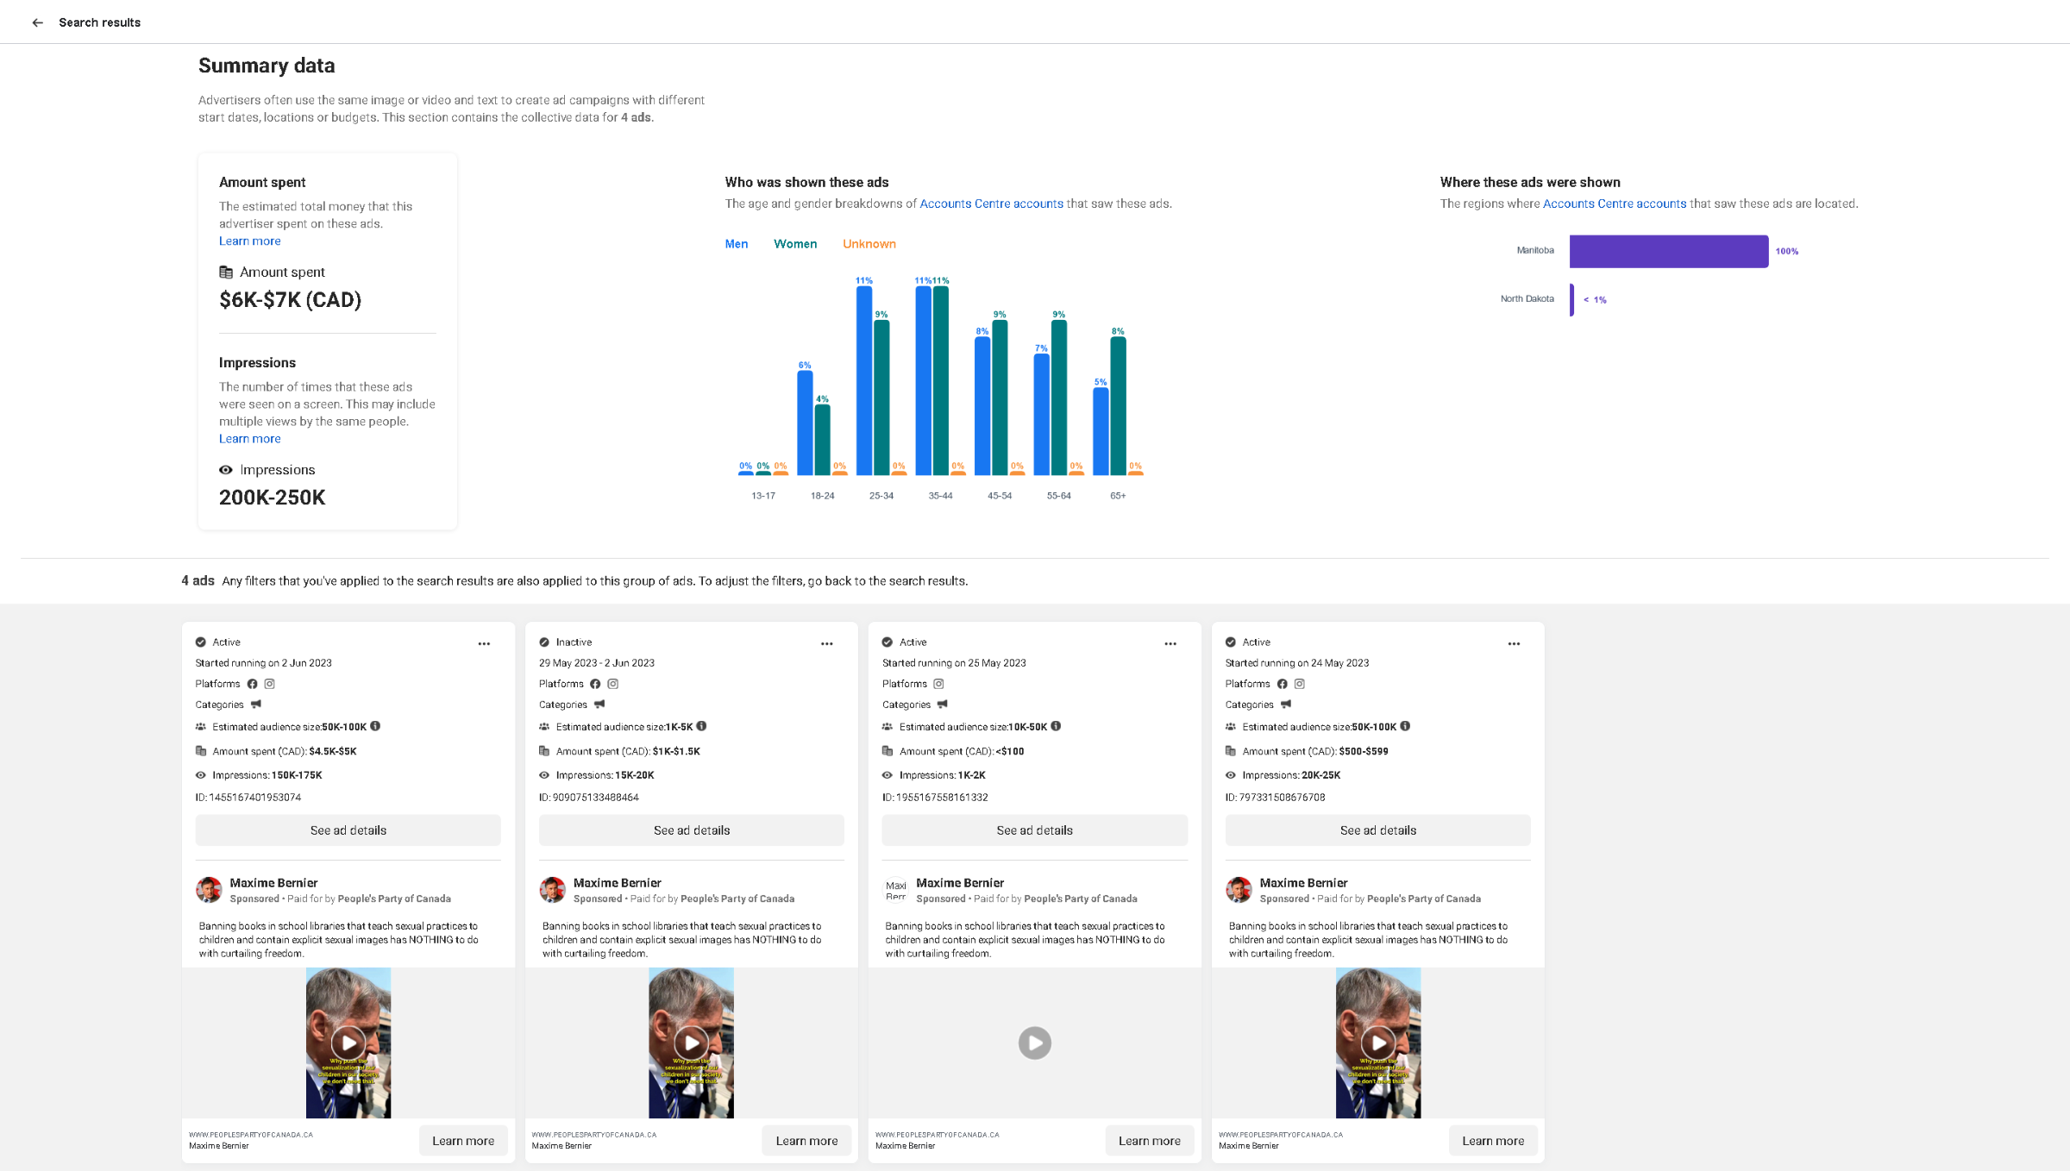Click the Instagram platform icon on the Inactive ad
The height and width of the screenshot is (1171, 2070).
tap(613, 684)
